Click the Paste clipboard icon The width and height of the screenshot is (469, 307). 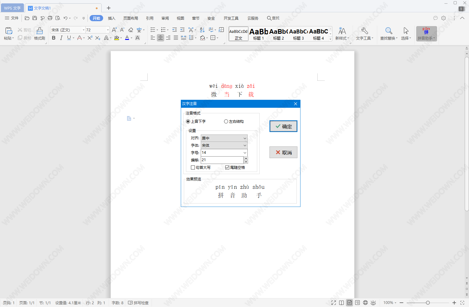point(9,31)
